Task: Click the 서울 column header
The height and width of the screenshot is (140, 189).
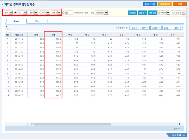Action: [53, 35]
